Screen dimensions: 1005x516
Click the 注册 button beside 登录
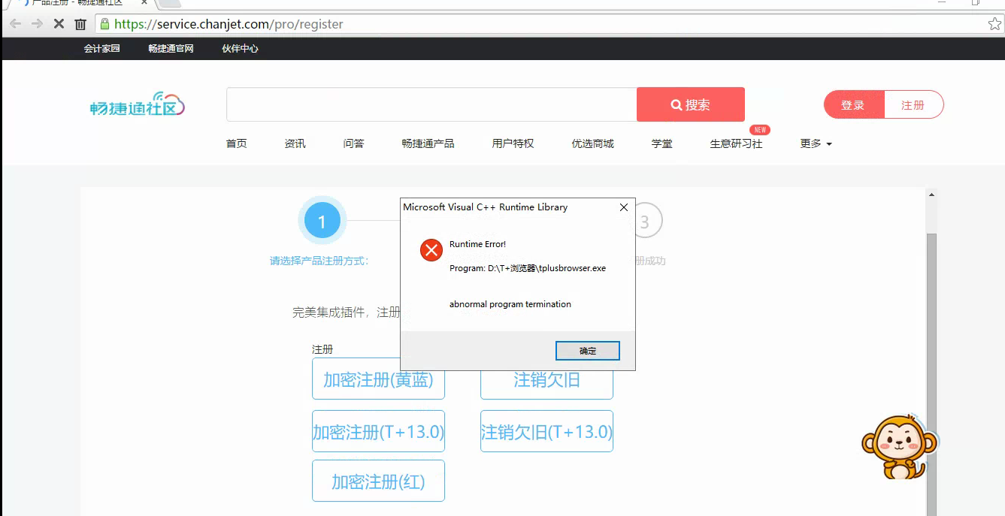coord(913,105)
